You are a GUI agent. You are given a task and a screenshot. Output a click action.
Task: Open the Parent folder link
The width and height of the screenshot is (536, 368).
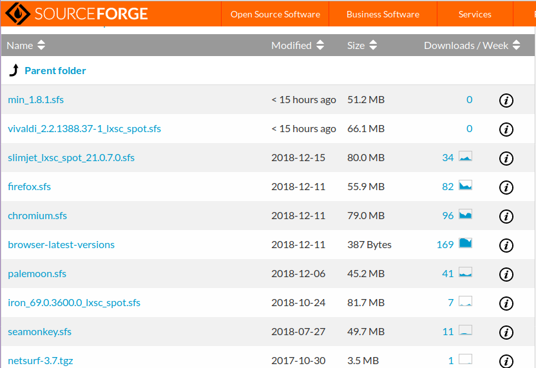(x=55, y=71)
